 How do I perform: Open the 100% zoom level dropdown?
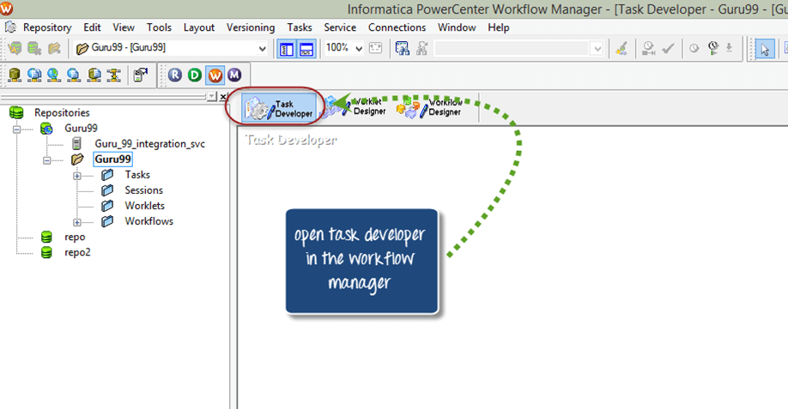(x=358, y=48)
